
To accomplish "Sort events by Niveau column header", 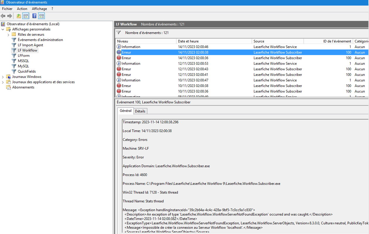I will 146,41.
